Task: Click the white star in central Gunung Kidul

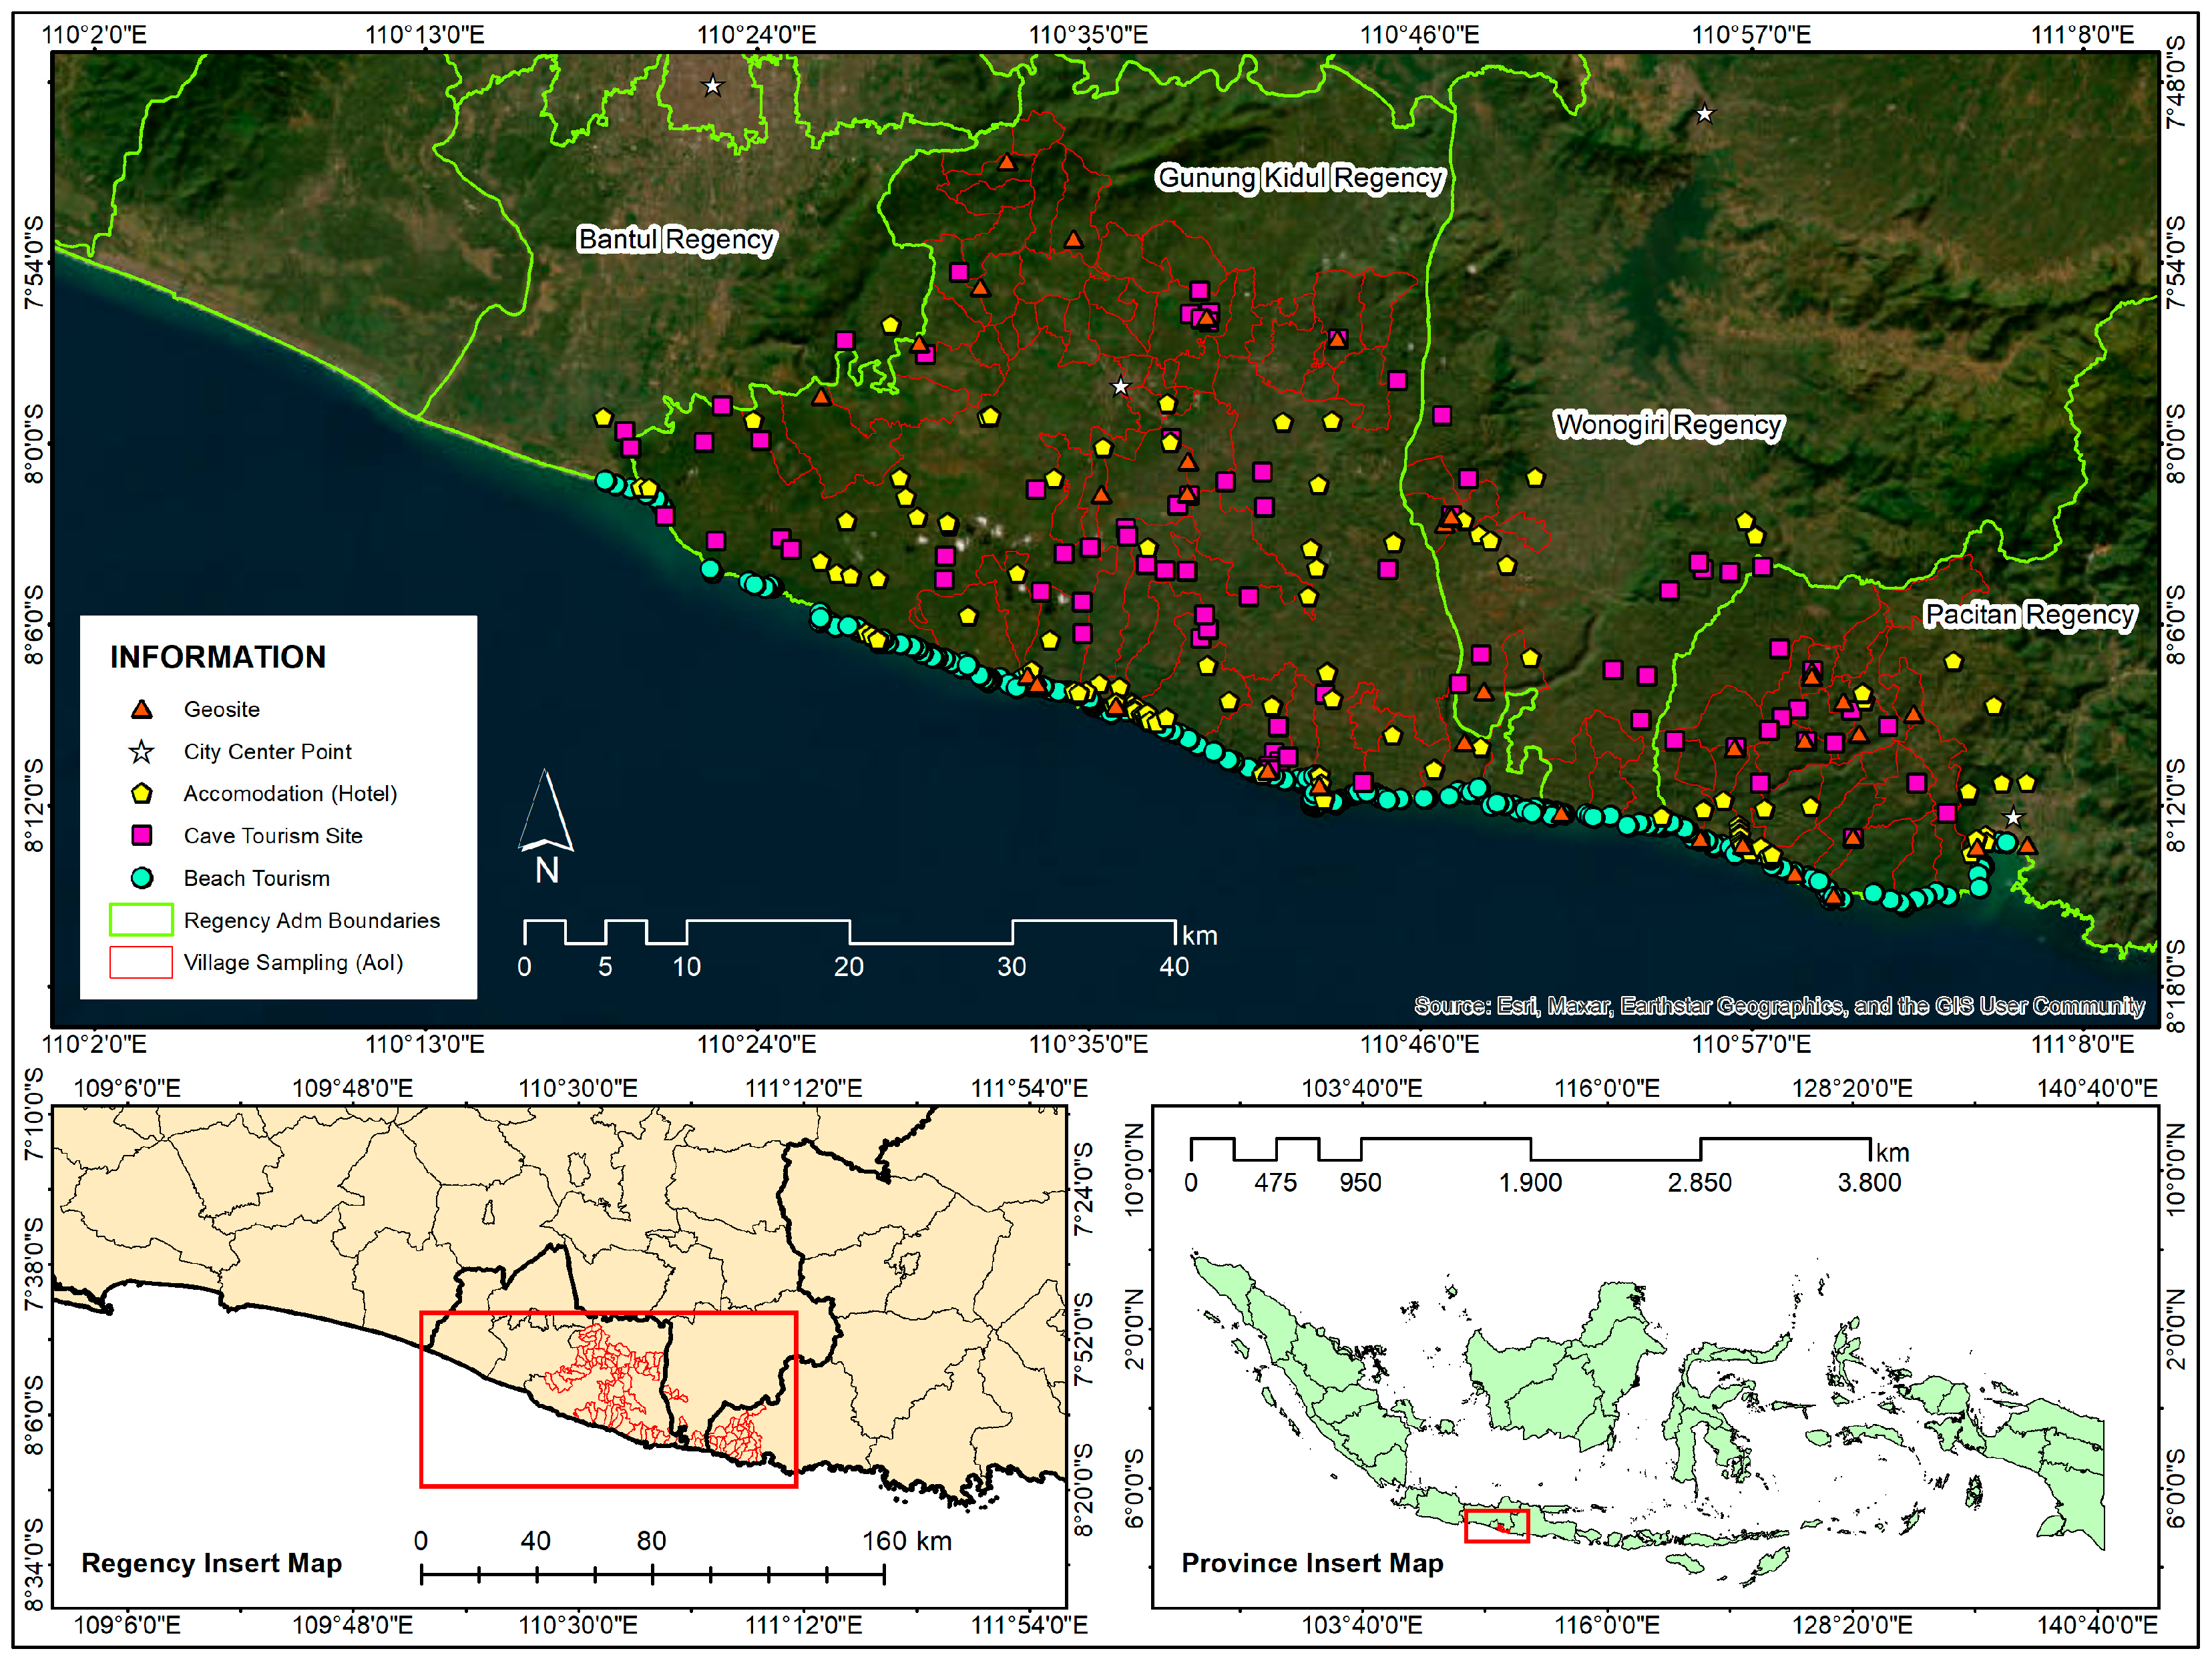Action: 1121,386
